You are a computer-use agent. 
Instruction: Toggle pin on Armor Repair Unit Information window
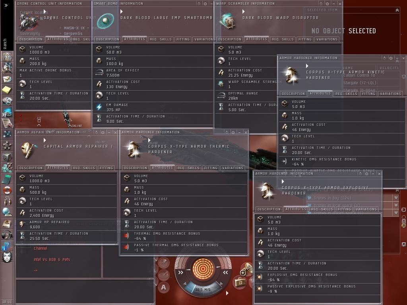pos(103,132)
